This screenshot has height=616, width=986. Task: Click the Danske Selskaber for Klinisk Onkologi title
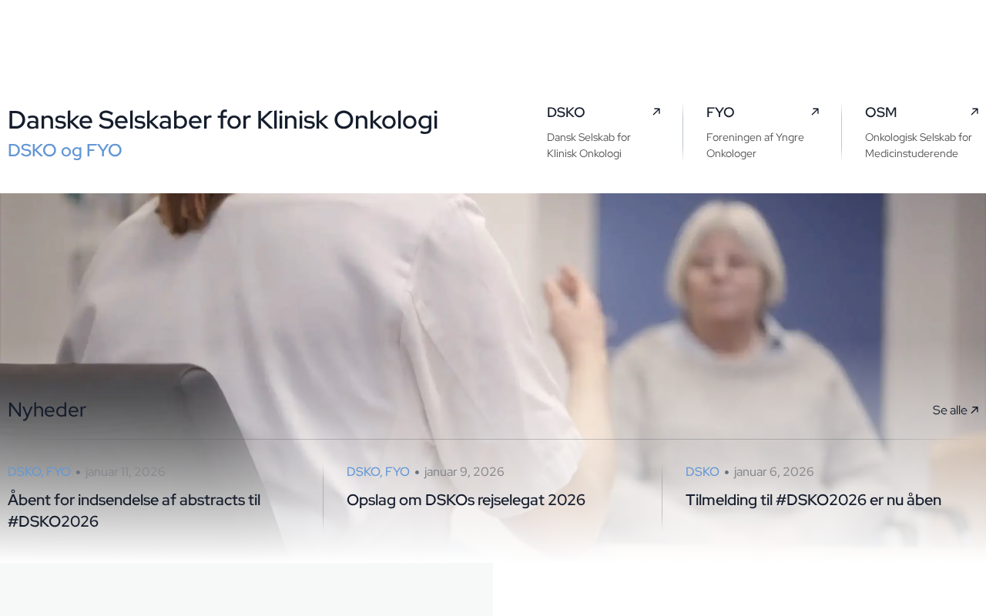click(223, 120)
